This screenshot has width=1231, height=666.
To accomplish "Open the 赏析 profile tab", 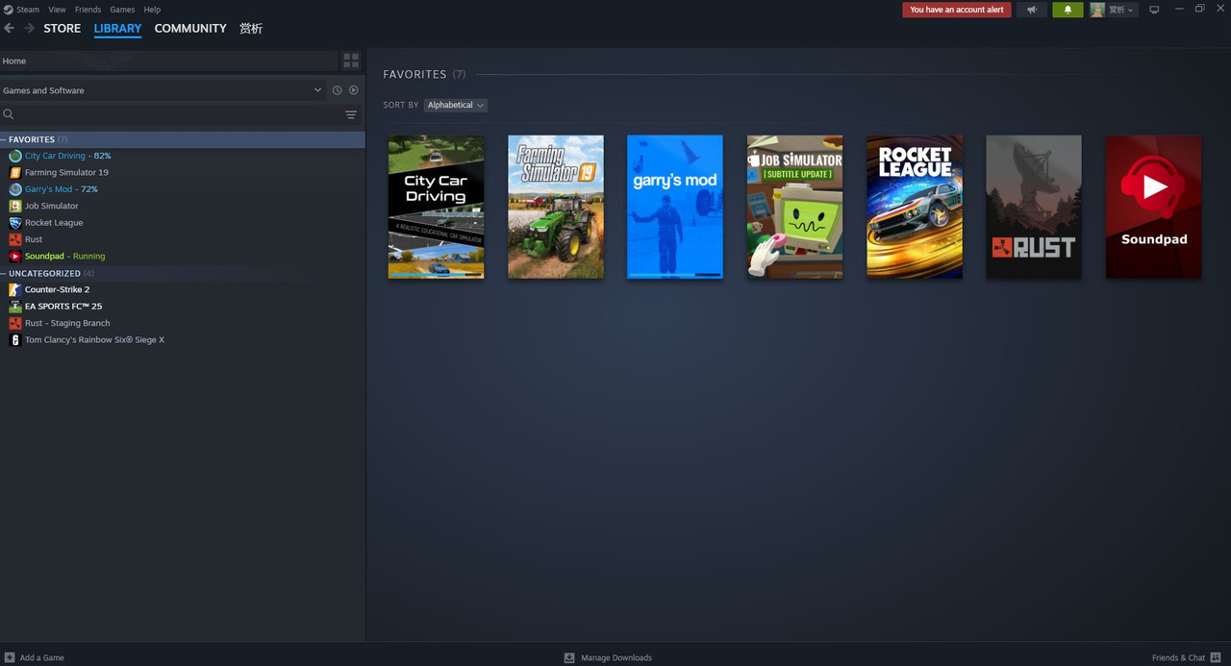I will point(251,28).
